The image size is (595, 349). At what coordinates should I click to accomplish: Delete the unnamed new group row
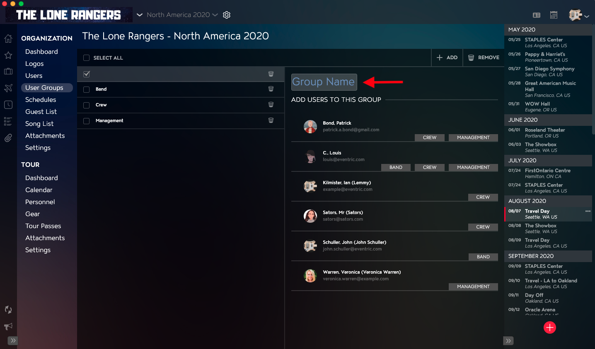[271, 74]
